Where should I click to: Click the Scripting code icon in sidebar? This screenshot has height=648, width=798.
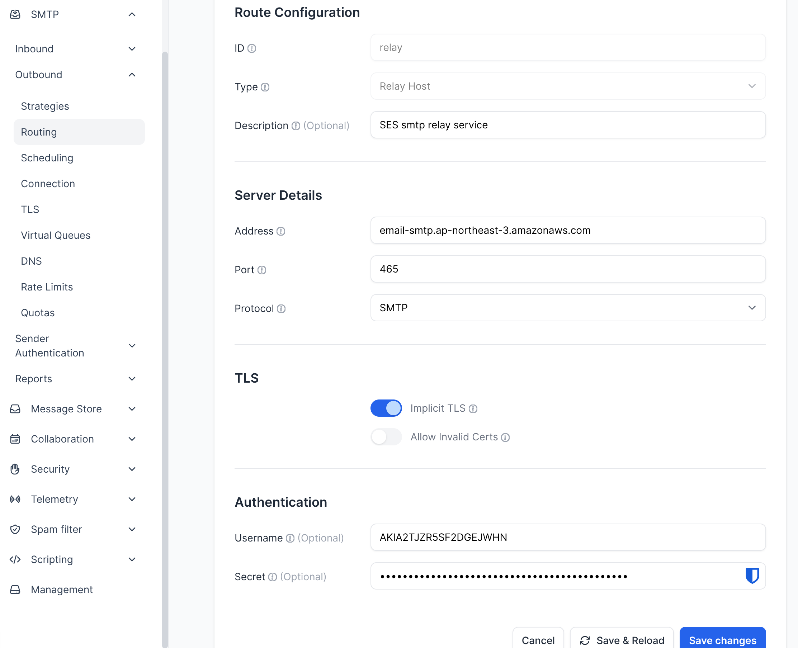pyautogui.click(x=15, y=559)
